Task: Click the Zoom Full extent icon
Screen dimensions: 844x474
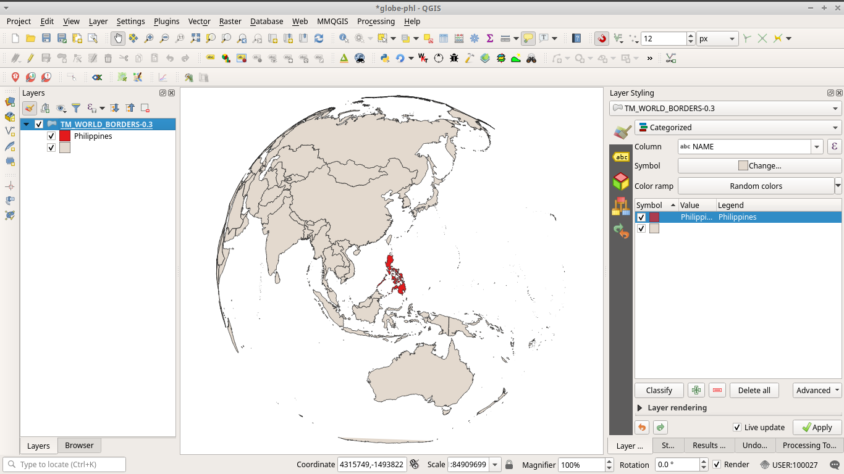Action: click(x=195, y=38)
